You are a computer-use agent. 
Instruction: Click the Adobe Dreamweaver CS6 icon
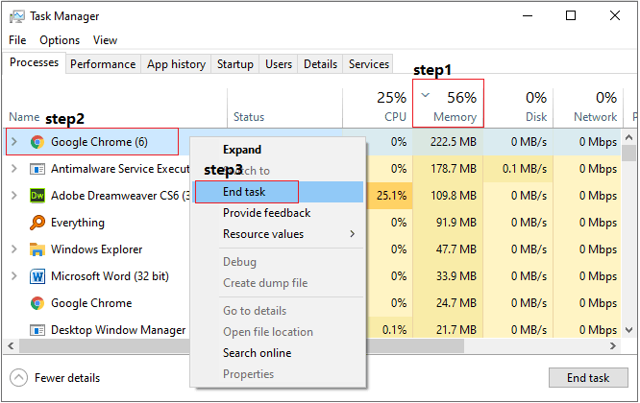37,196
